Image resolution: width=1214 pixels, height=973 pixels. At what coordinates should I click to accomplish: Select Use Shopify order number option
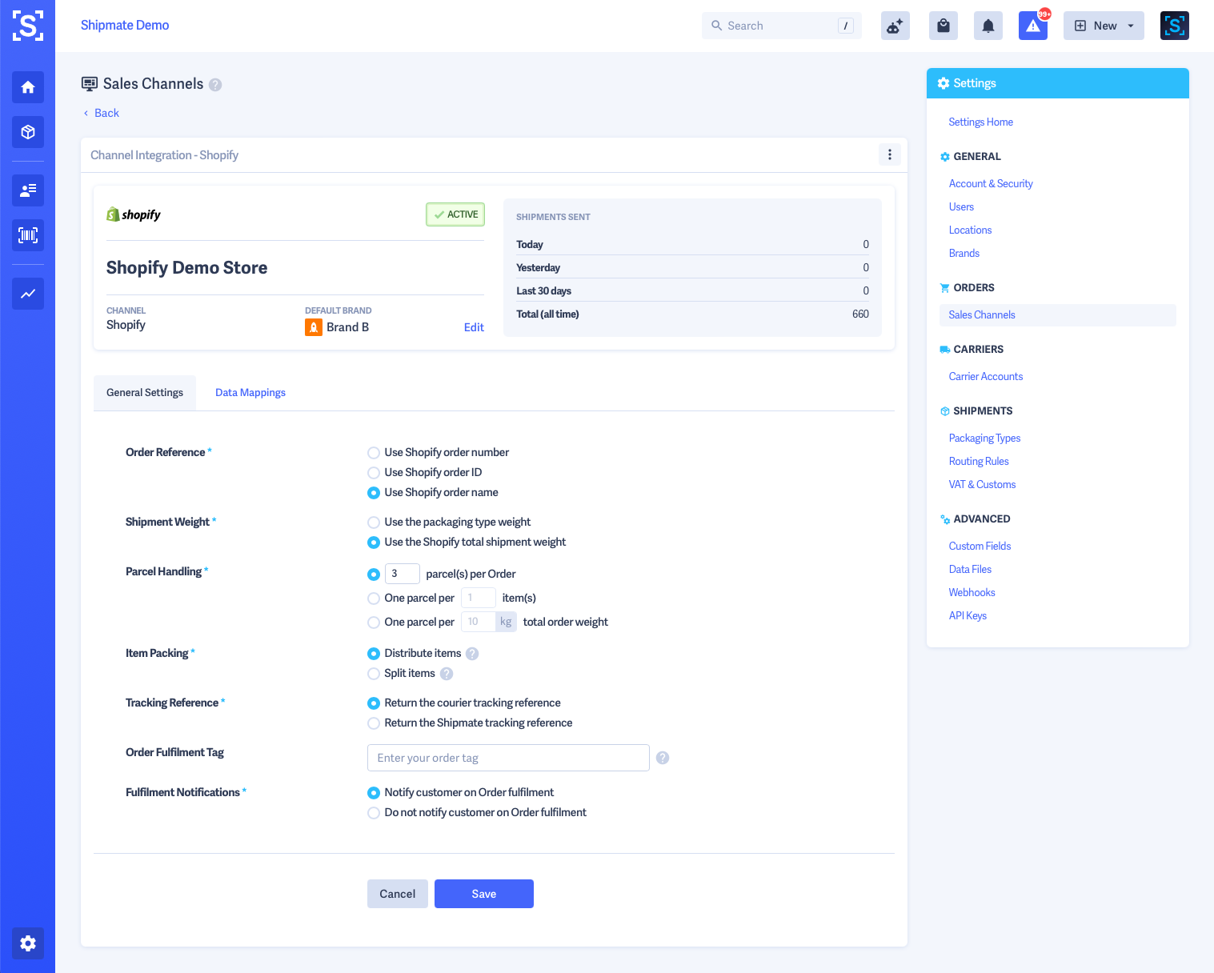[373, 452]
